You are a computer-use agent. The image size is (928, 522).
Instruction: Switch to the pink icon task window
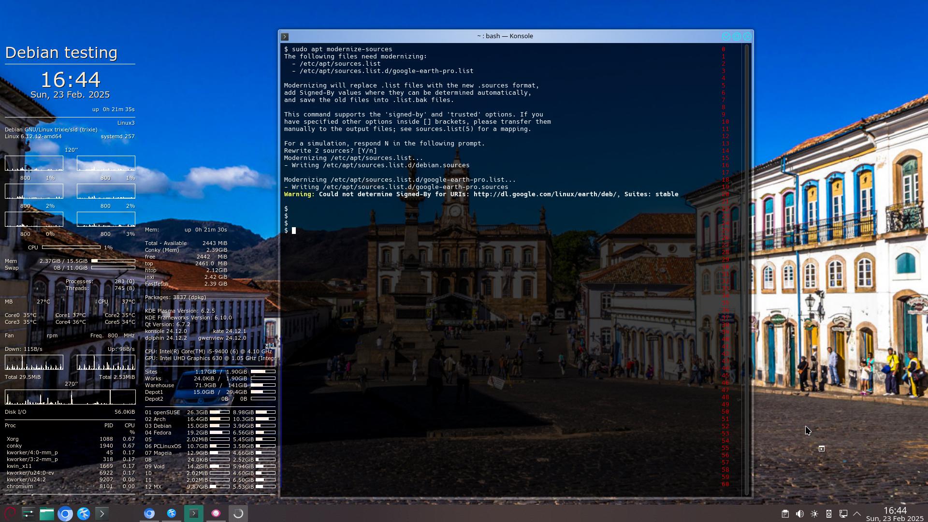(216, 513)
